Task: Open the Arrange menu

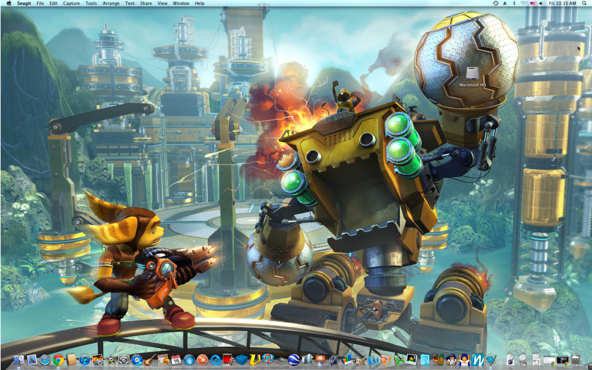Action: [111, 3]
